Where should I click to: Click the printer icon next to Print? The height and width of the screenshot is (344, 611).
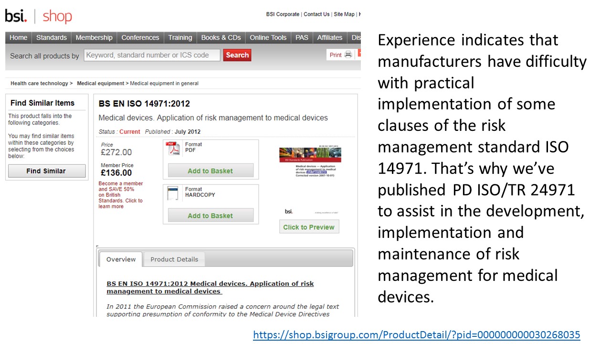(348, 54)
